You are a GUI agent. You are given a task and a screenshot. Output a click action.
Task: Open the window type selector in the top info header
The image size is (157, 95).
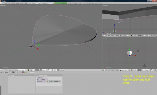1,3
